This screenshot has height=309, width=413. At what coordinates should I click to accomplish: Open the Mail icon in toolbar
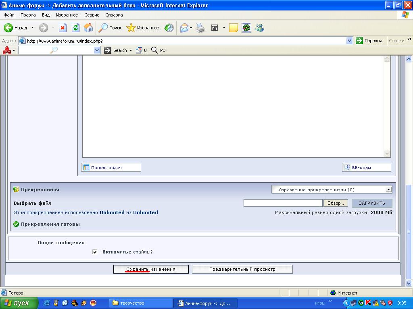click(x=184, y=28)
